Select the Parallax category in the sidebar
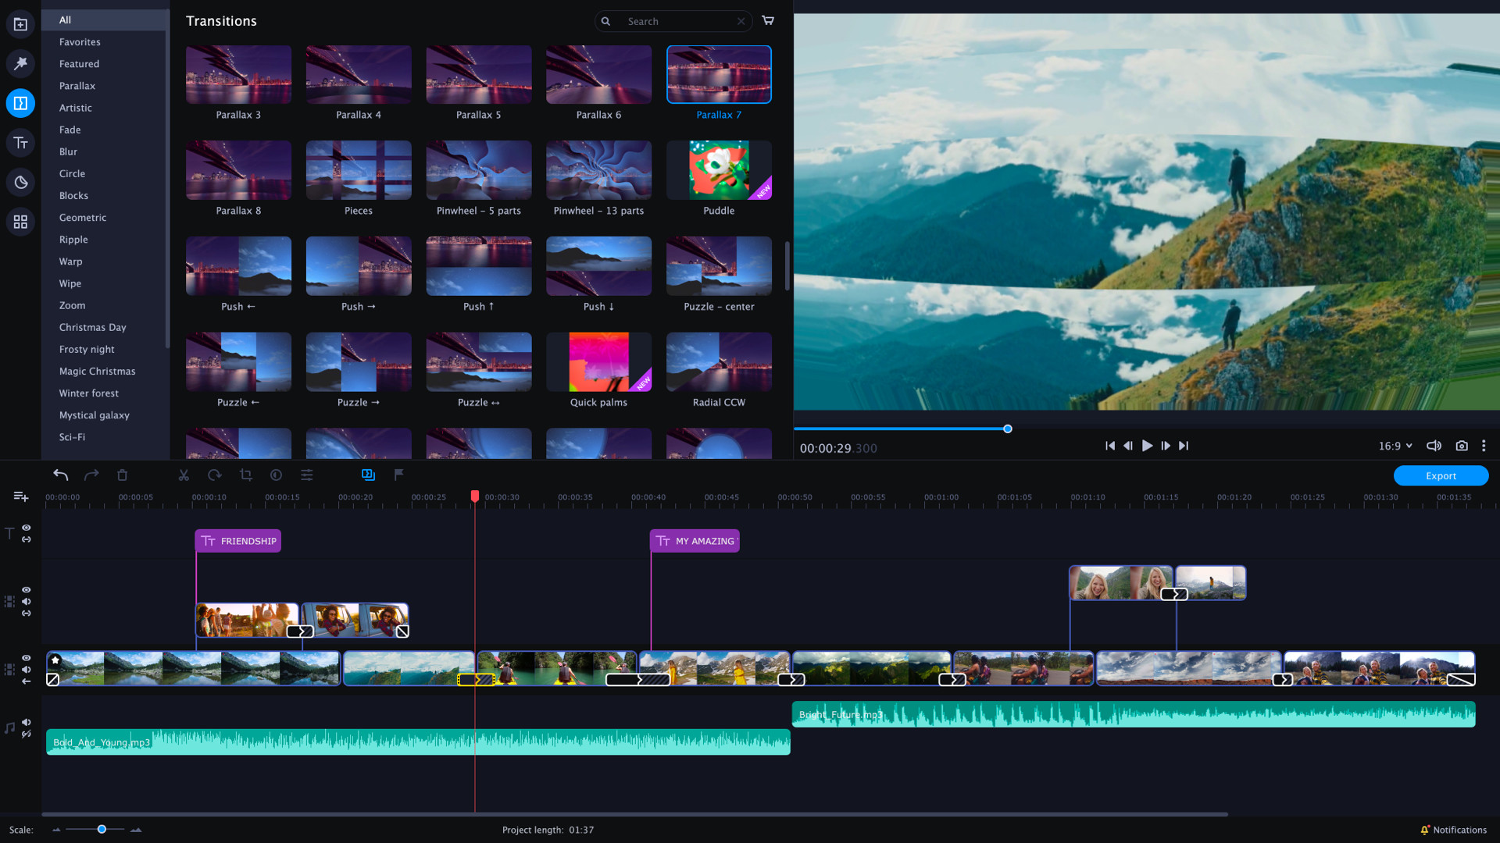Screen dimensions: 1500x843 pos(77,85)
